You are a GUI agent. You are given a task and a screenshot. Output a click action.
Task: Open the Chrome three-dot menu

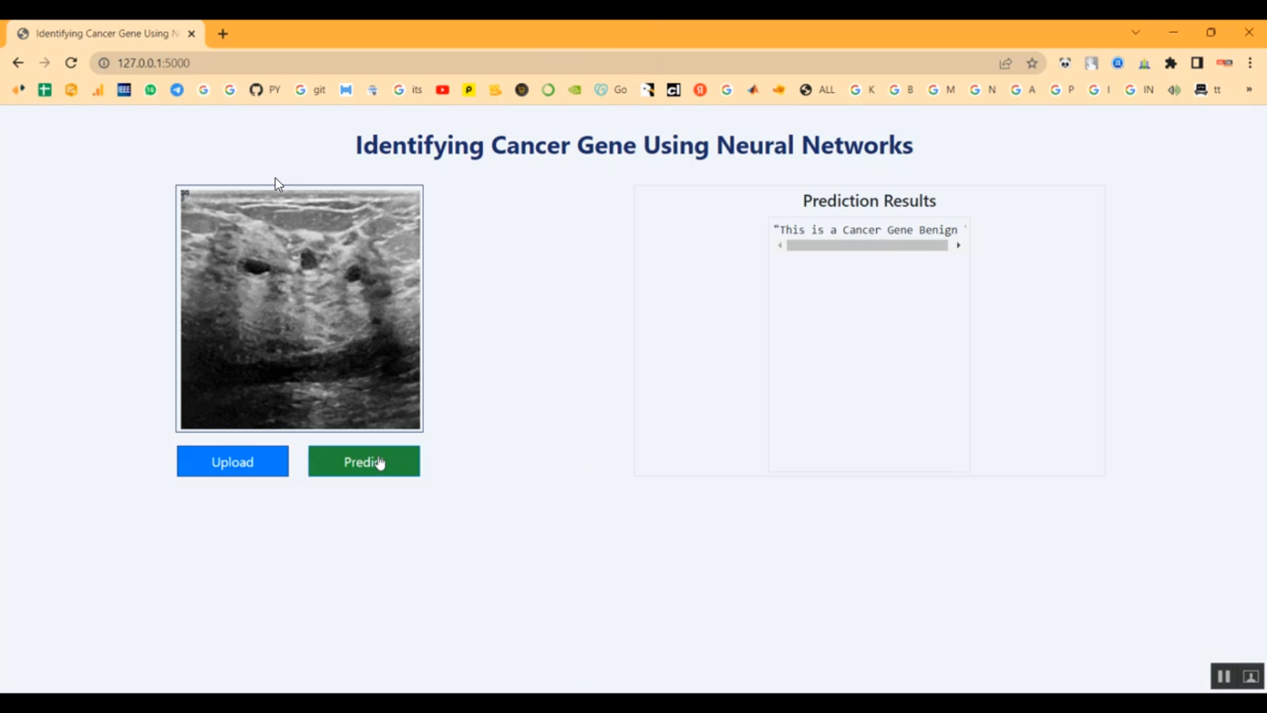point(1250,63)
